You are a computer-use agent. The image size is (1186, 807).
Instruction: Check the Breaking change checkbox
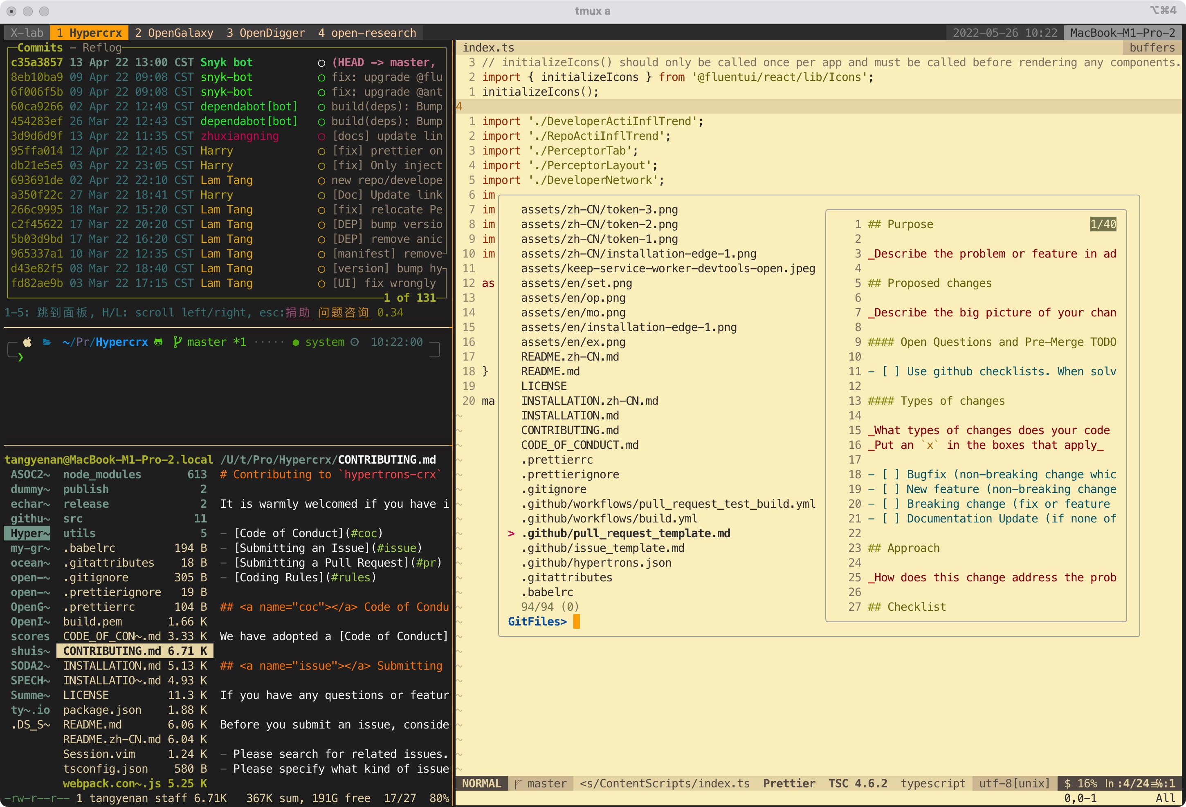point(891,504)
